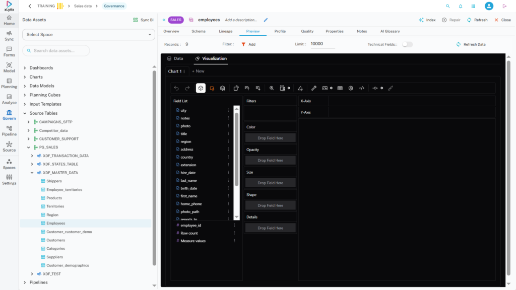The height and width of the screenshot is (290, 516).
Task: Expand the Dashboards tree node
Action: click(25, 68)
